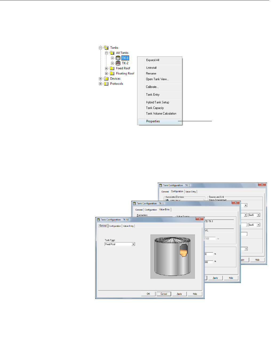Click OK in TK-53 window
274x352 pixels.
point(148,294)
